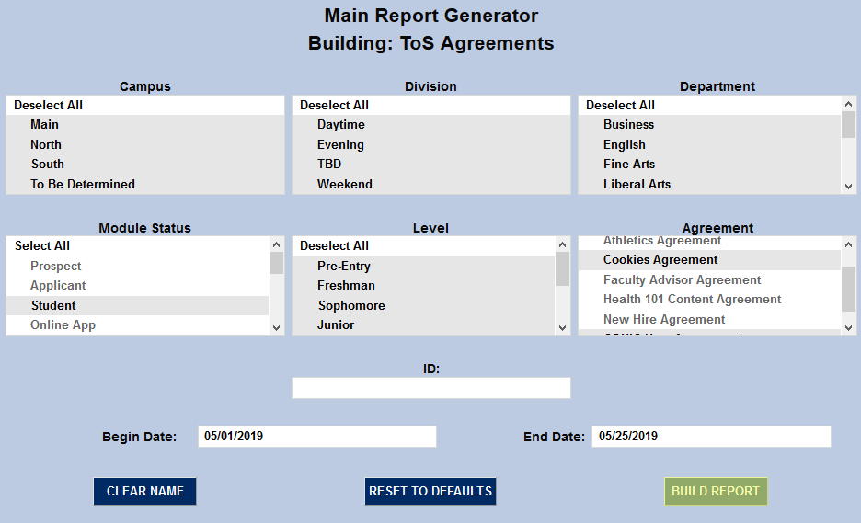861x523 pixels.
Task: Click the End Date field
Action: (x=710, y=437)
